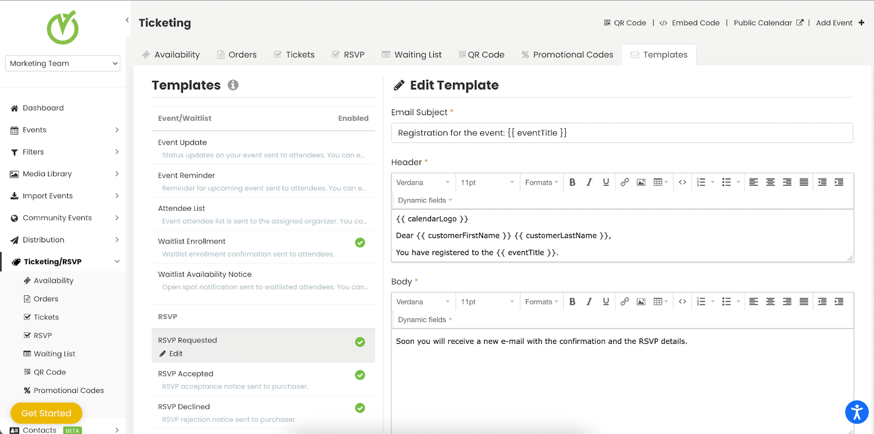Toggle Waitlist Enrollment enabled checkmark
874x434 pixels.
coord(360,242)
